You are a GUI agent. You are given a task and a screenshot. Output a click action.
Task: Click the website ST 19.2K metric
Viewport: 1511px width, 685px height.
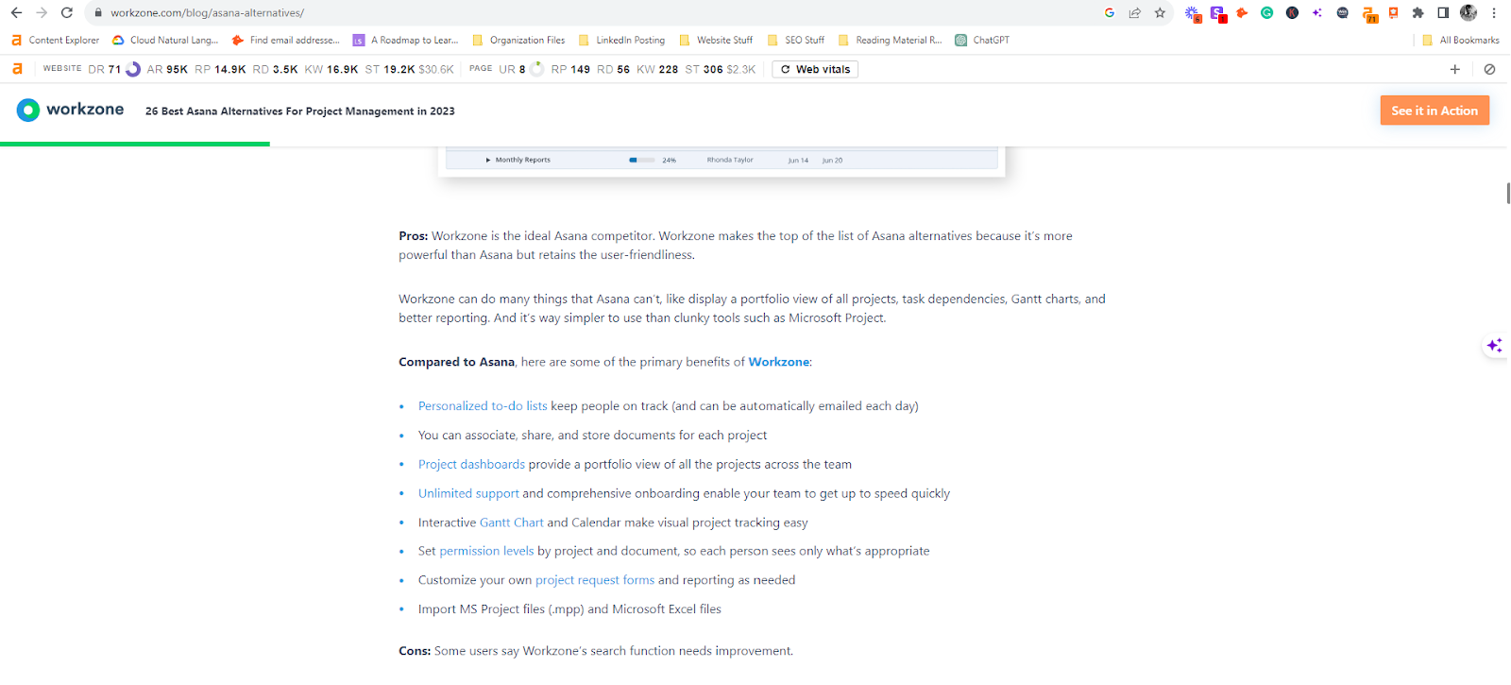[x=410, y=69]
